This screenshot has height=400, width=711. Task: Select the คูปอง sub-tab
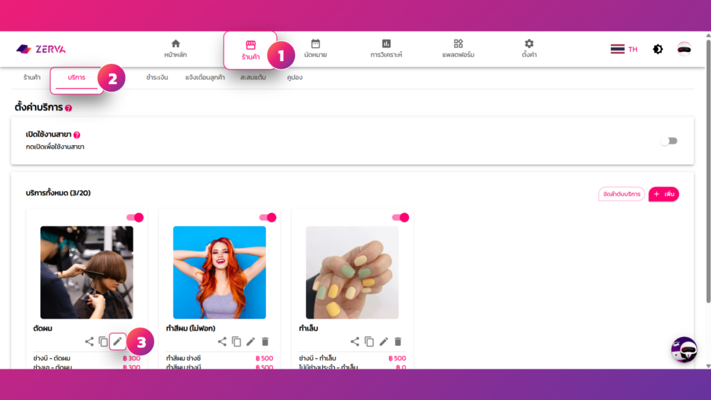point(294,78)
